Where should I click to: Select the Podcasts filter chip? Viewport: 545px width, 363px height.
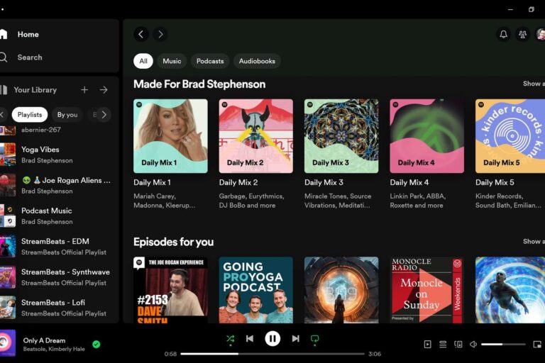tap(210, 61)
